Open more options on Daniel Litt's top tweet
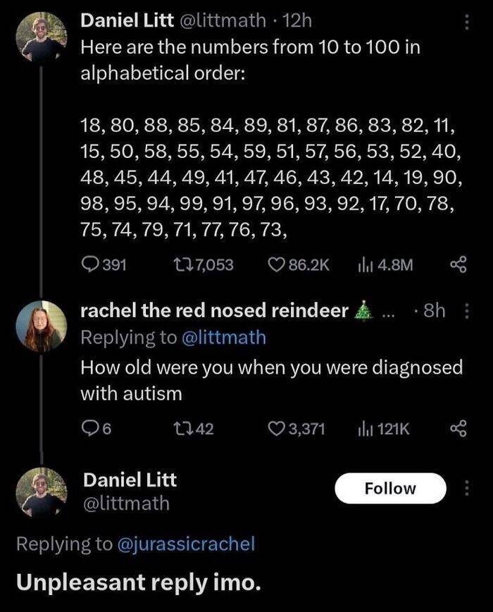 click(464, 23)
